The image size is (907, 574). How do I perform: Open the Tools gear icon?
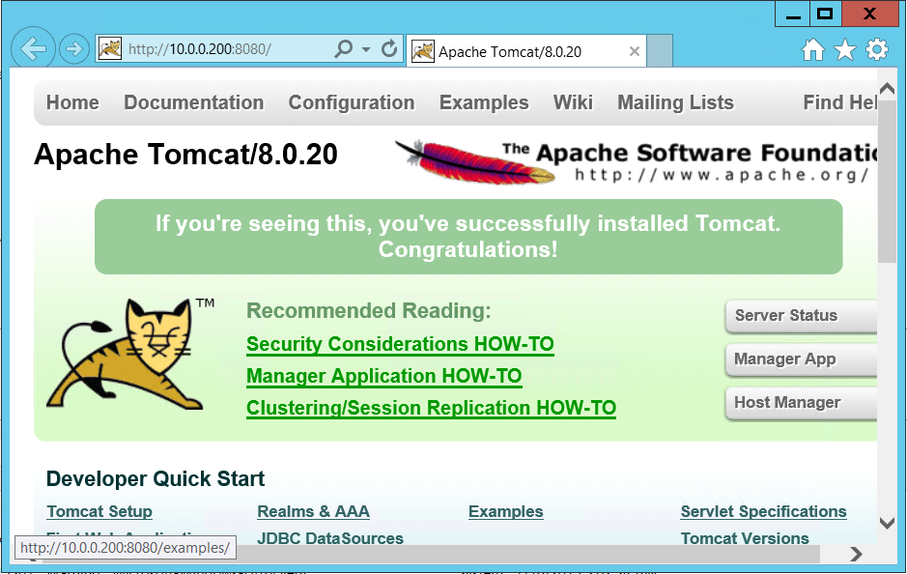[877, 49]
